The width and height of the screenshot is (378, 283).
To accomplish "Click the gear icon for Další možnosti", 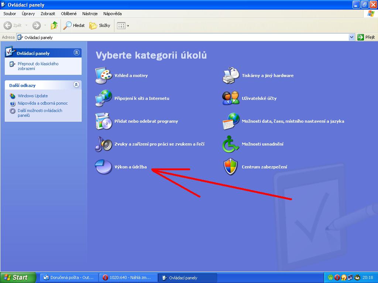I will (x=13, y=111).
